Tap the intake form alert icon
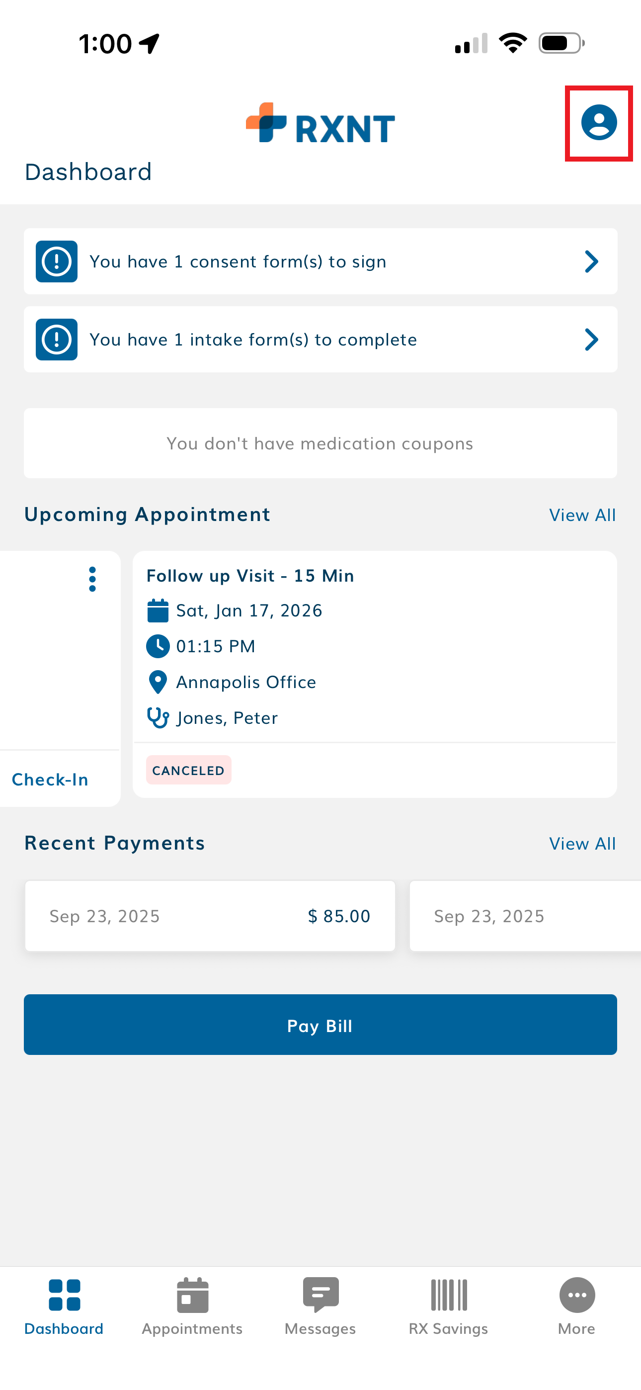 tap(57, 340)
